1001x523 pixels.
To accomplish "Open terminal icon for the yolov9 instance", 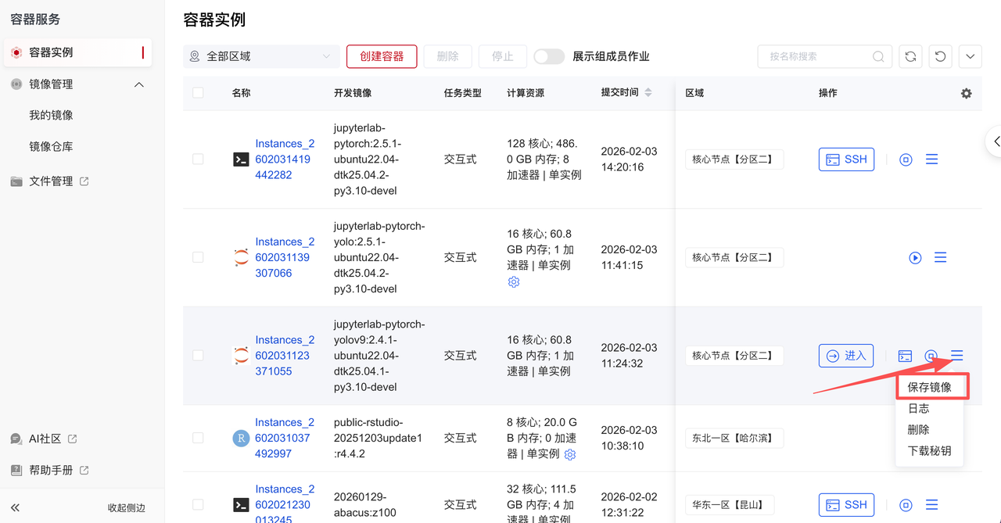I will pyautogui.click(x=905, y=356).
